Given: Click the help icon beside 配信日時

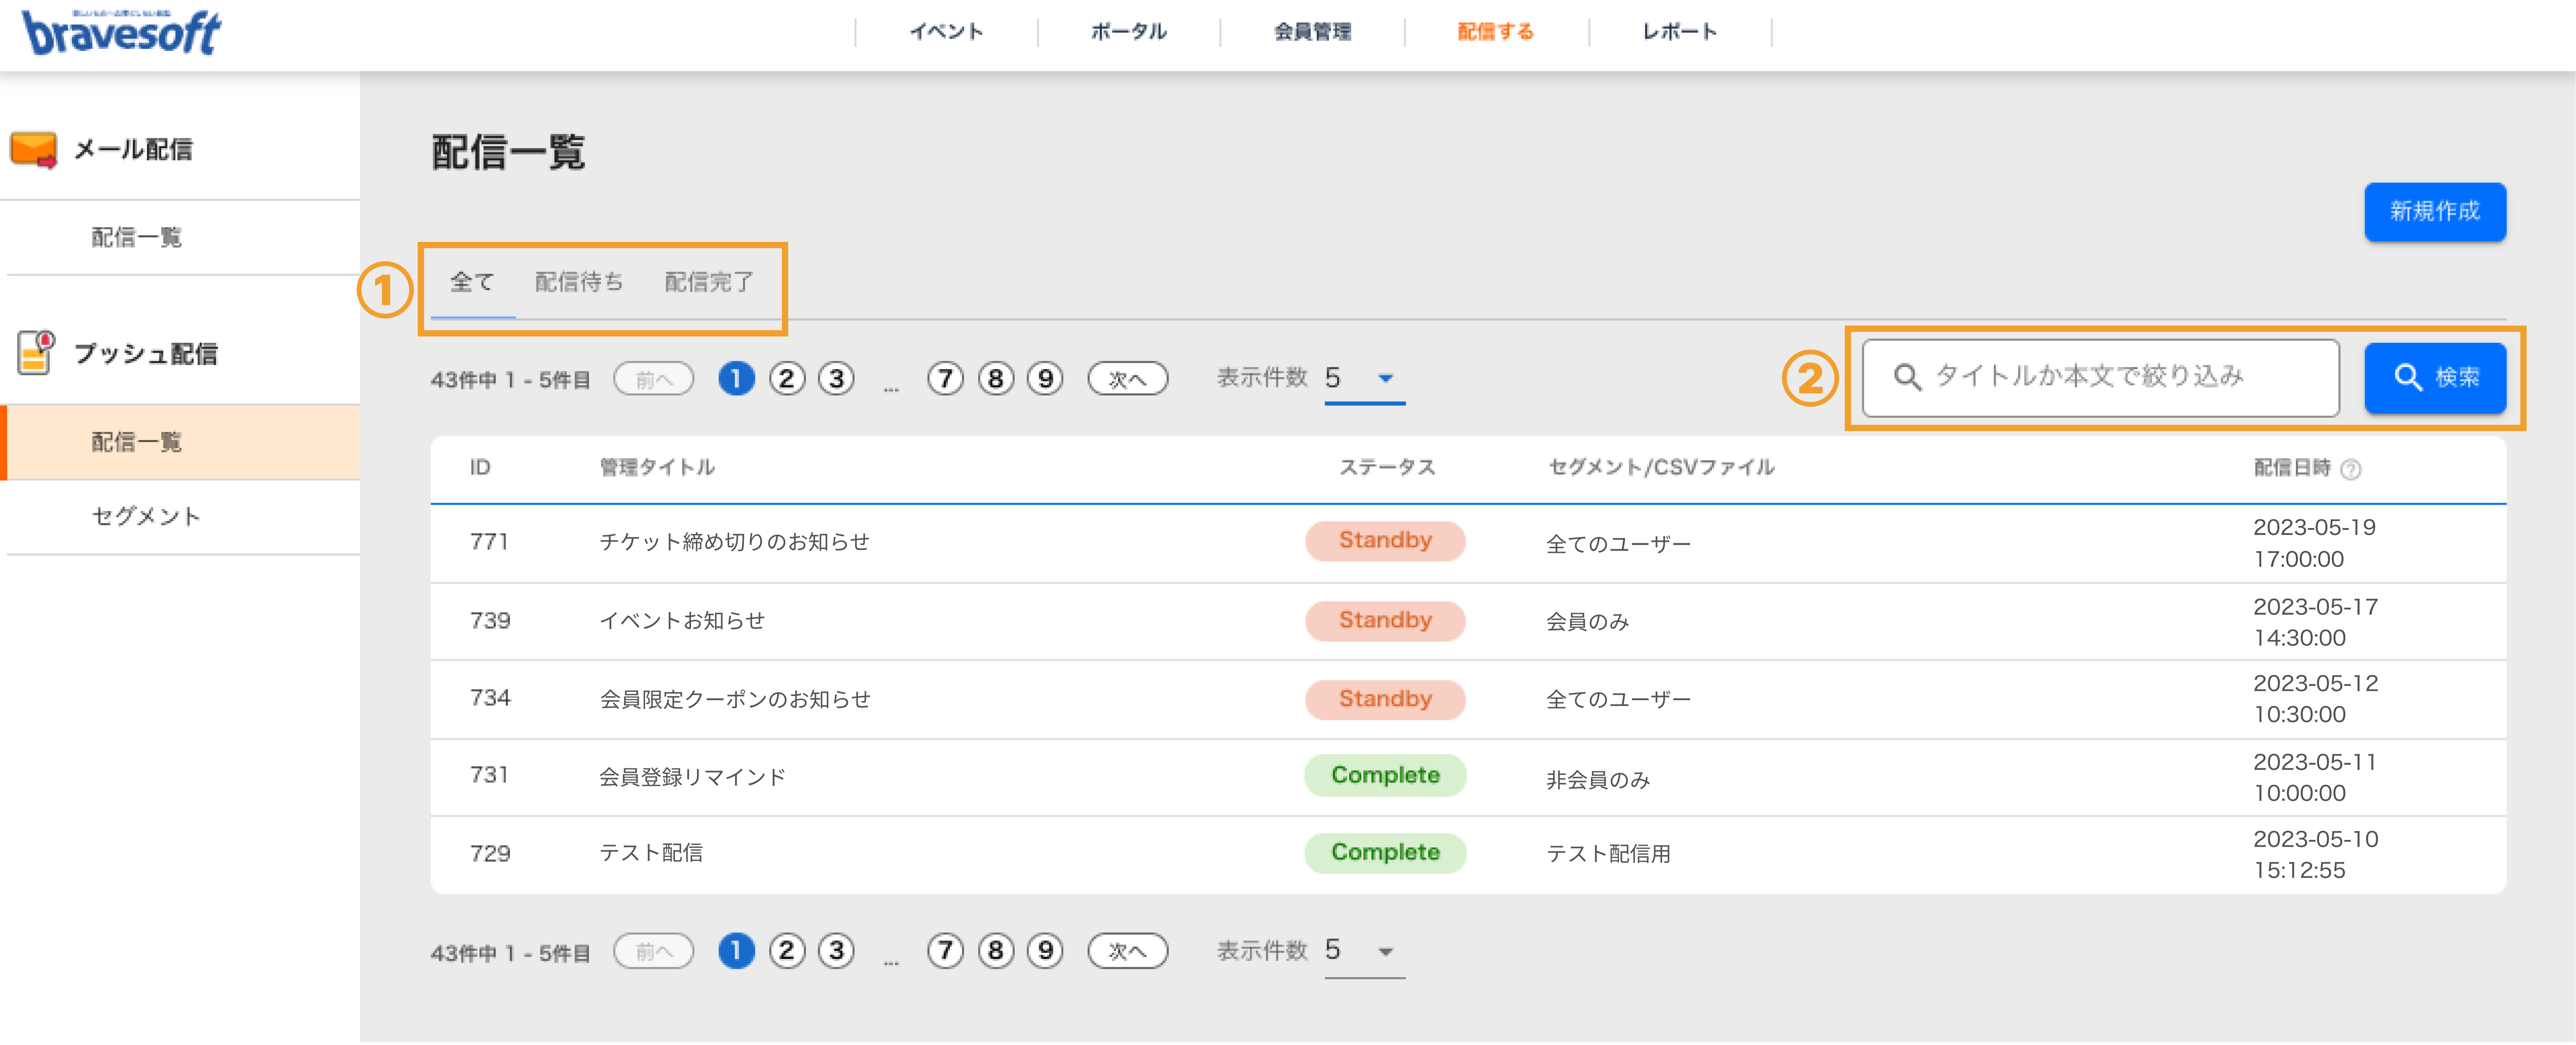Looking at the screenshot, I should click(2351, 469).
